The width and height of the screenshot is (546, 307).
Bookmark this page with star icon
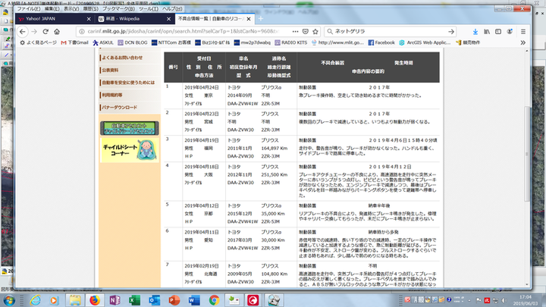(315, 32)
